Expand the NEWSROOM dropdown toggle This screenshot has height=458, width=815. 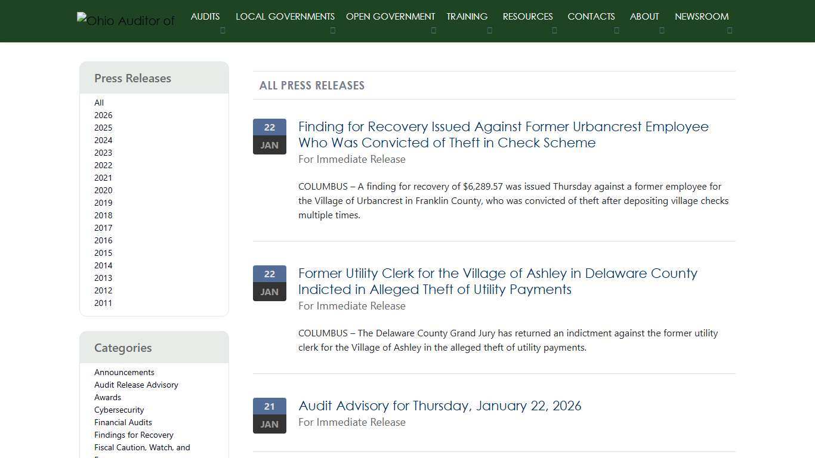[730, 30]
